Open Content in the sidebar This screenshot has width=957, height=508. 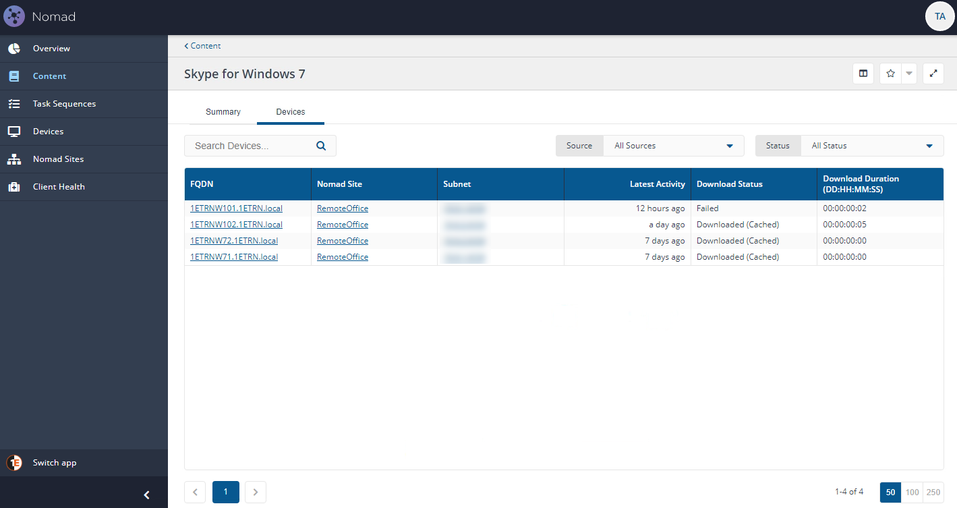click(84, 76)
